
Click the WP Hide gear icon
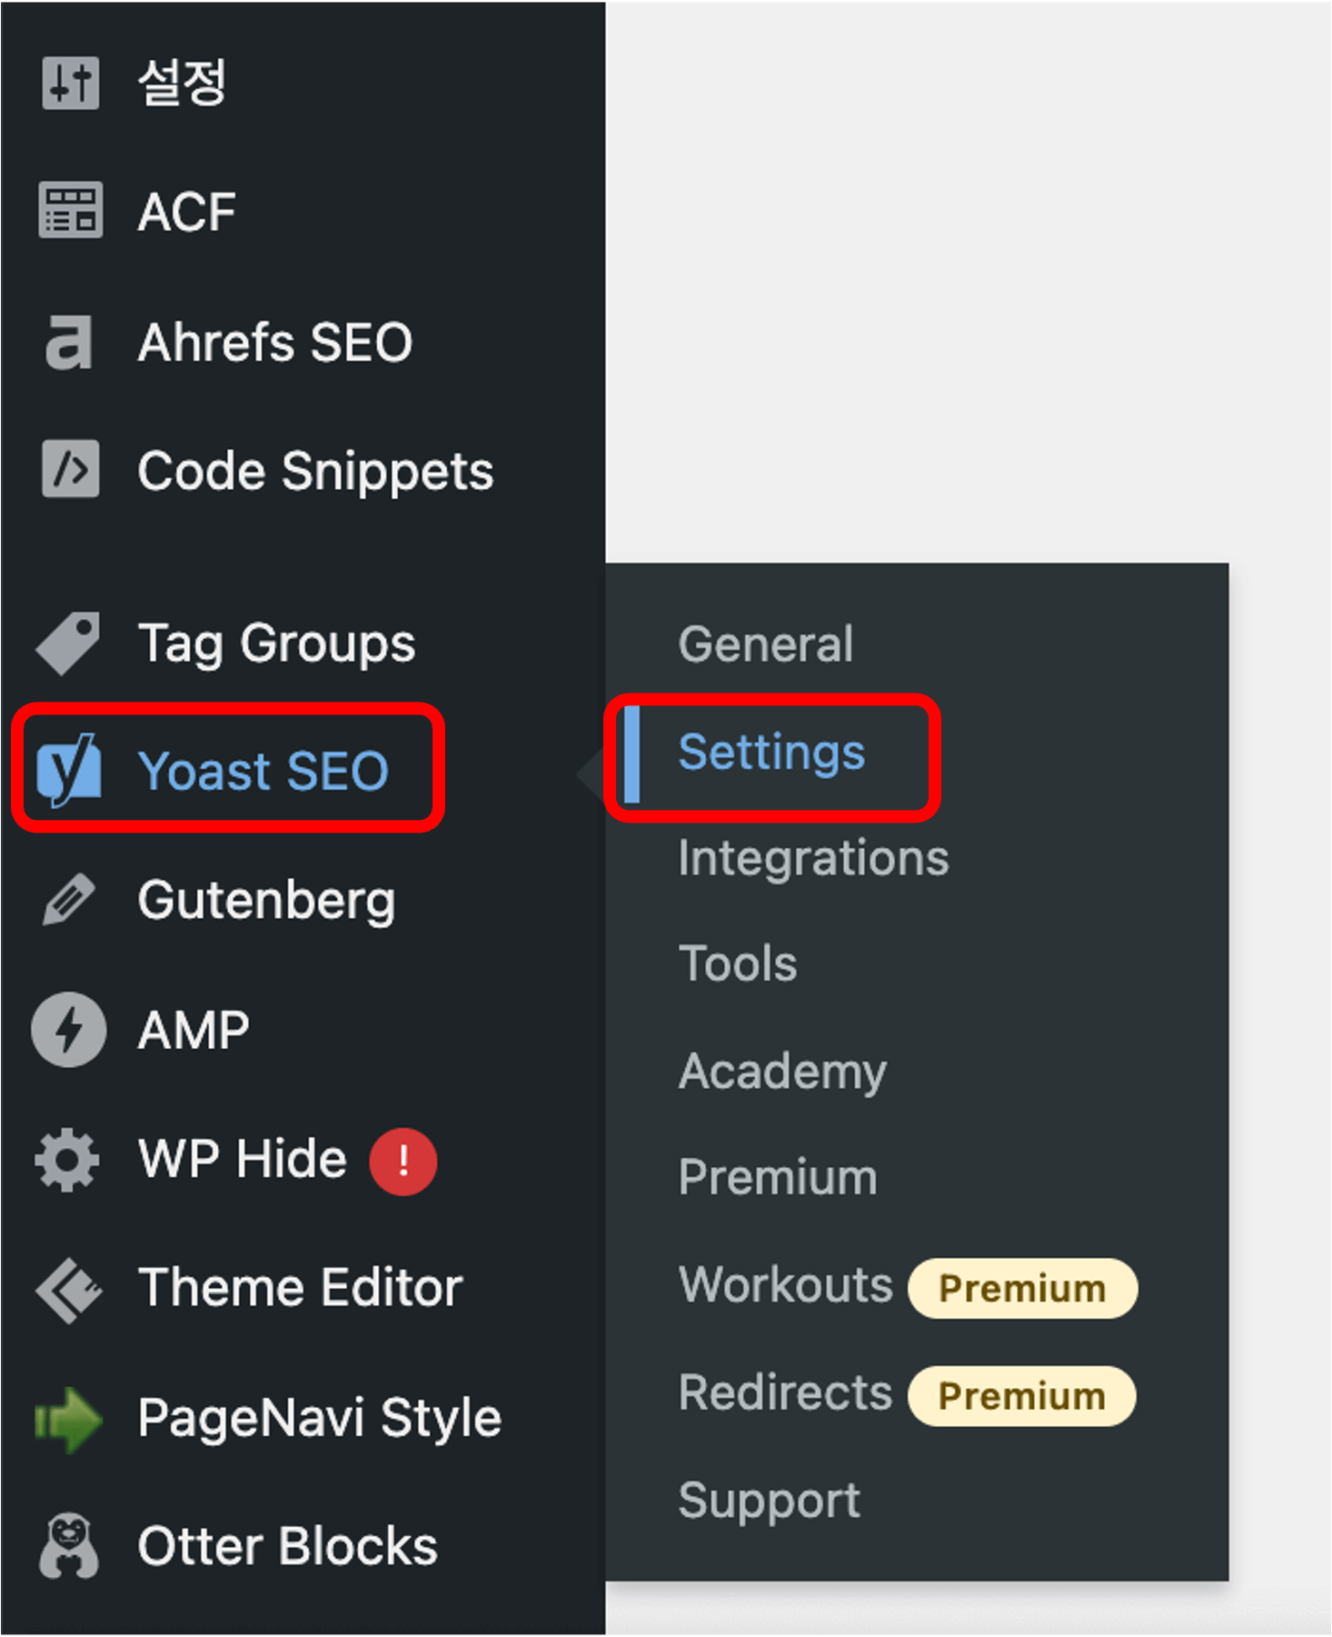[x=68, y=1160]
